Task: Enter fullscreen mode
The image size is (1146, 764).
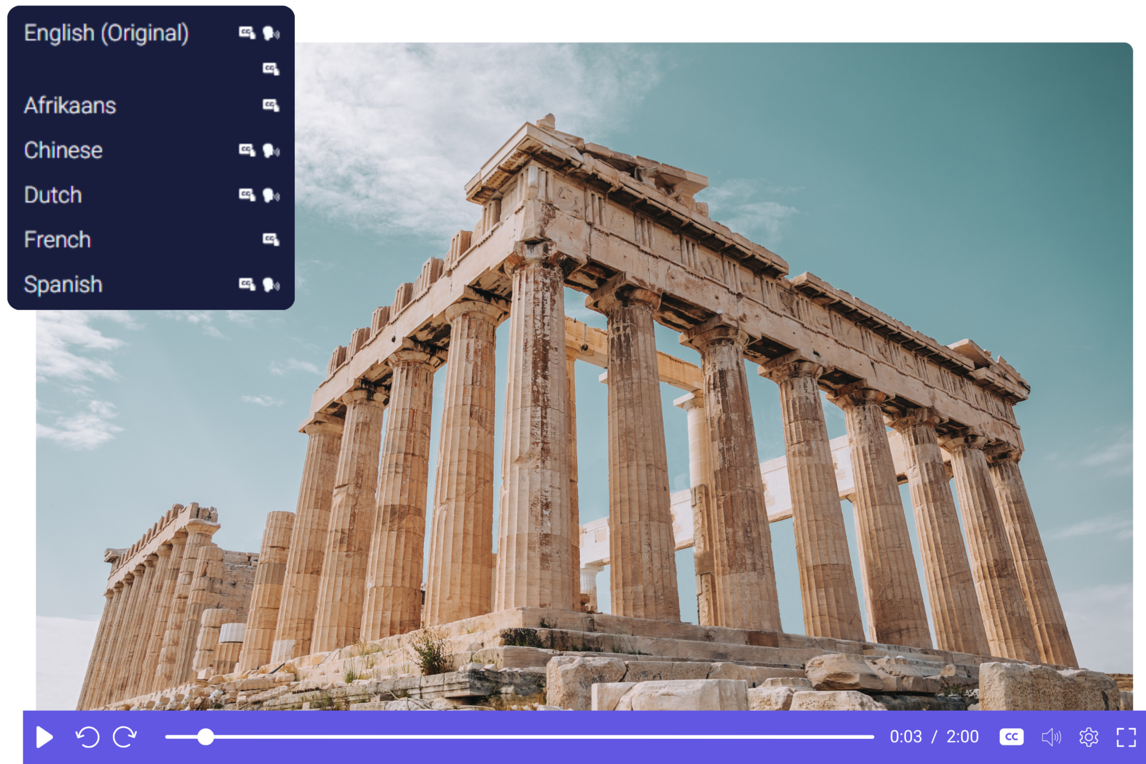Action: point(1126,737)
